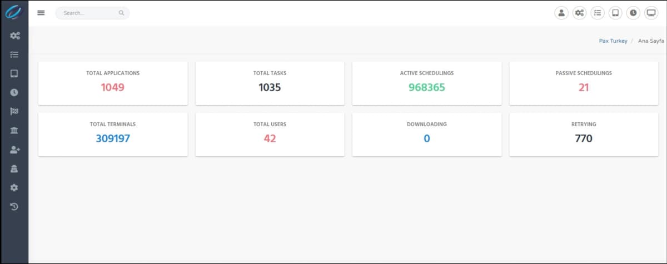Click the tablet icon in top bar
This screenshot has width=667, height=264.
click(615, 13)
